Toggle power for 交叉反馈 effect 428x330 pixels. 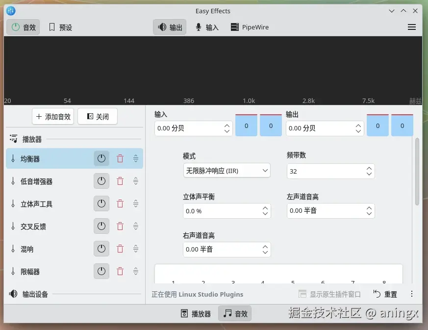tap(101, 226)
